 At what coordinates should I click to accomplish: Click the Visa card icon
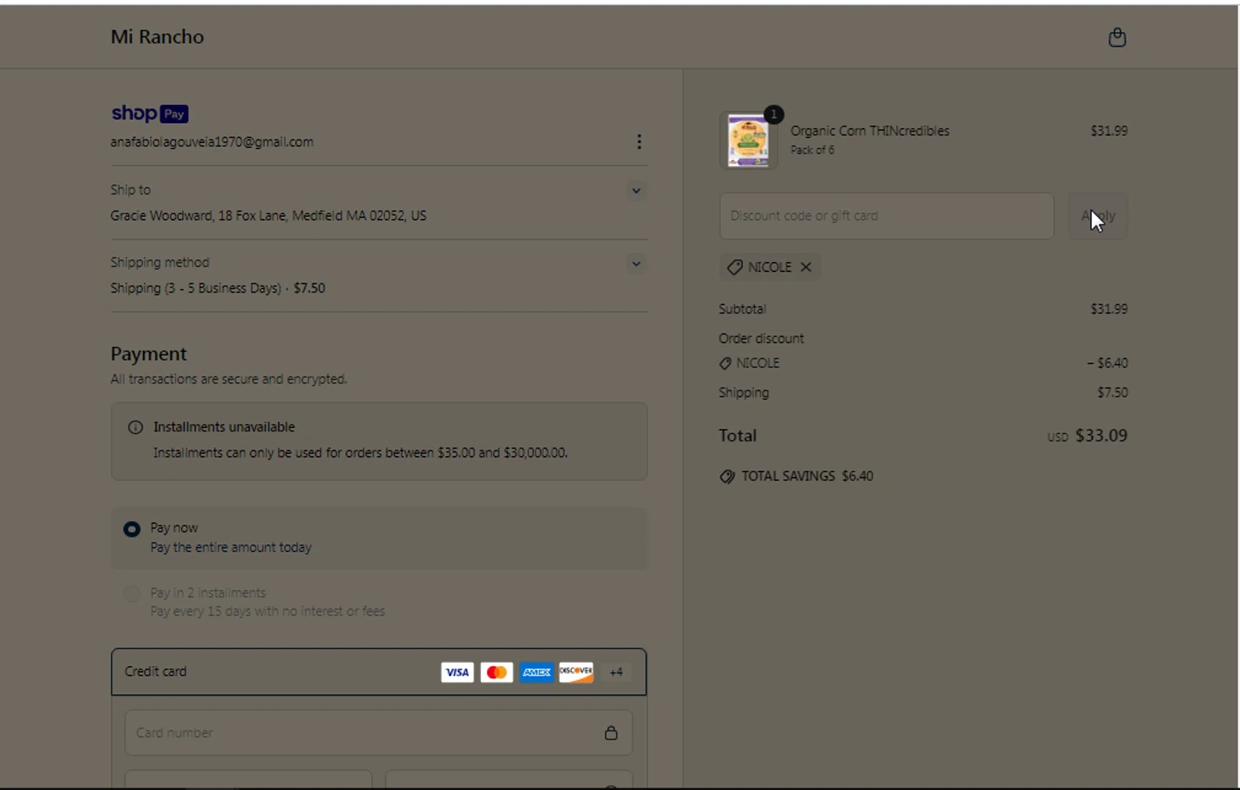coord(457,673)
